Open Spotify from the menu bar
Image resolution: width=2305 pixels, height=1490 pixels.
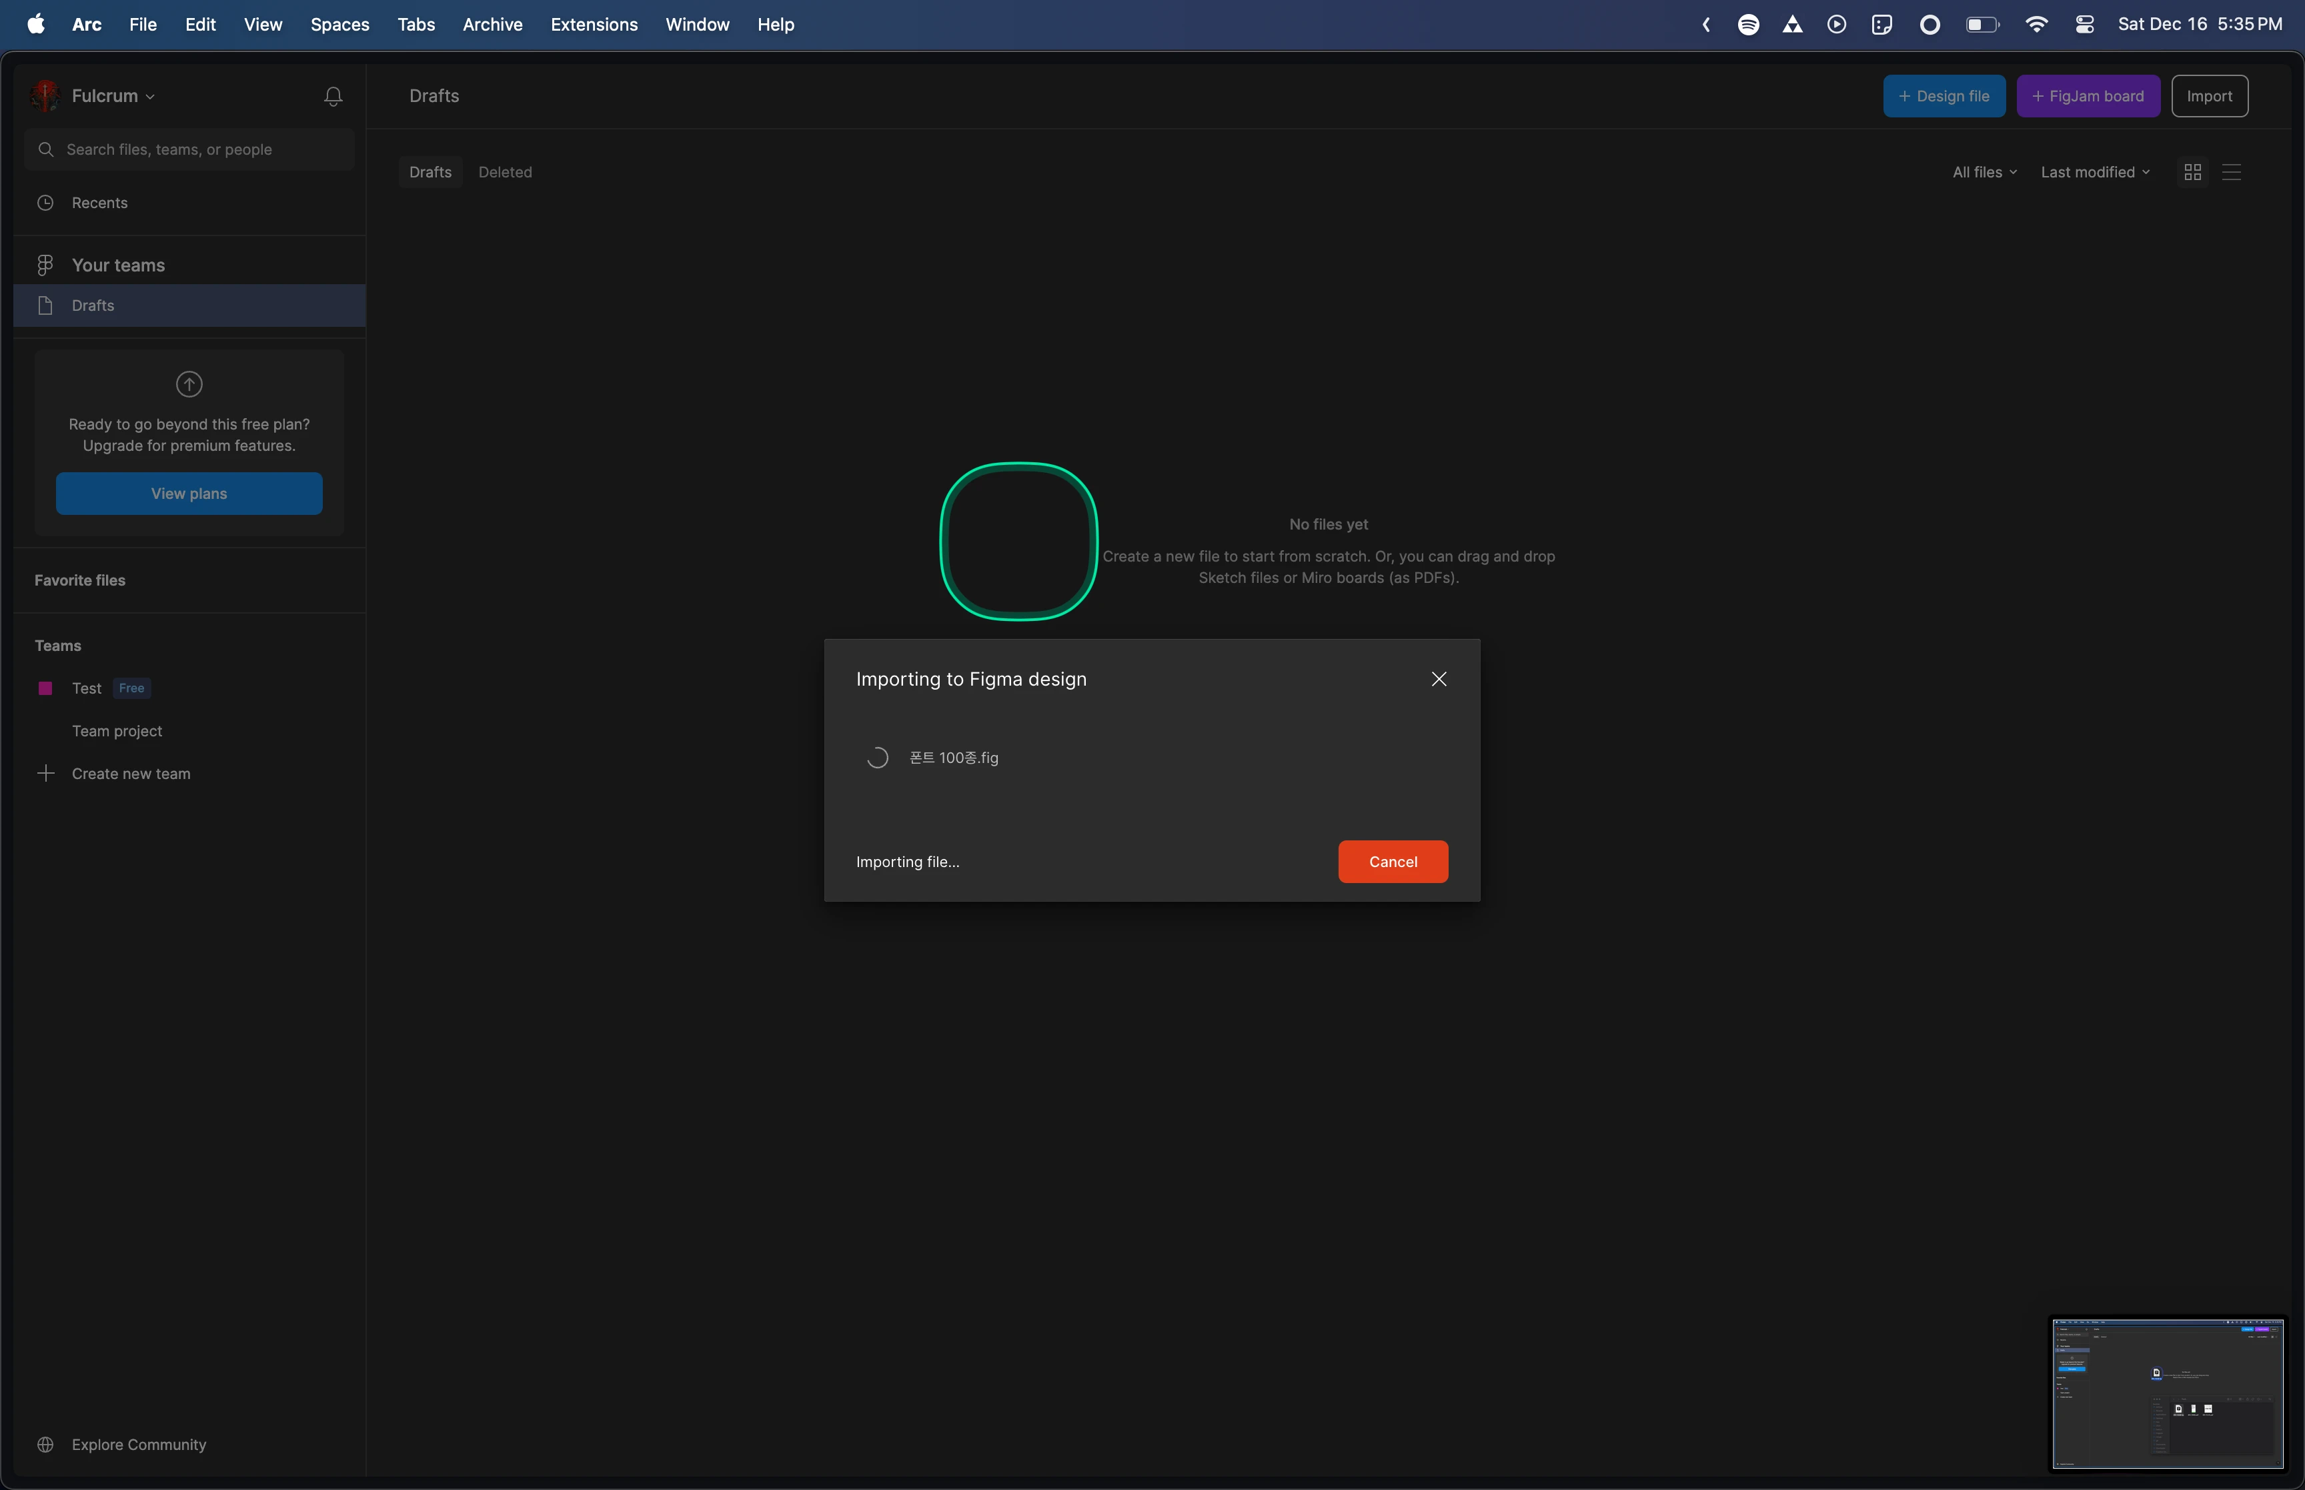coord(1748,24)
